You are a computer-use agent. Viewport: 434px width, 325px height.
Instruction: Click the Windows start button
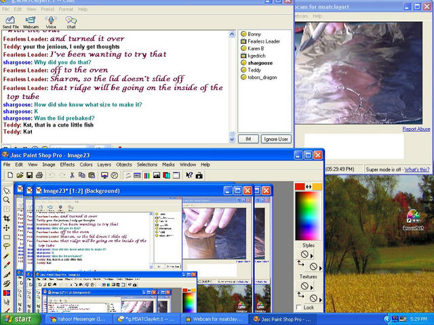point(20,319)
